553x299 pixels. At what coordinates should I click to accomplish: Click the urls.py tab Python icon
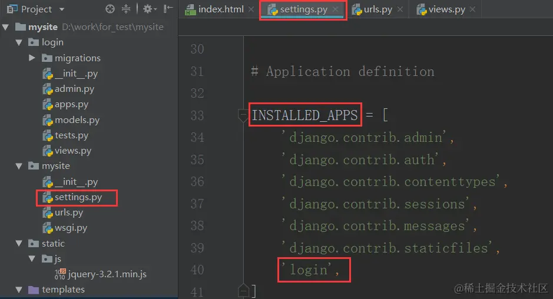coord(357,10)
